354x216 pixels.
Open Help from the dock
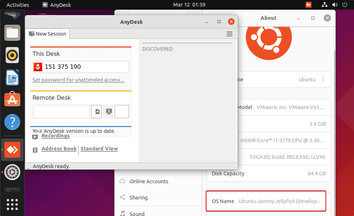pos(12,122)
